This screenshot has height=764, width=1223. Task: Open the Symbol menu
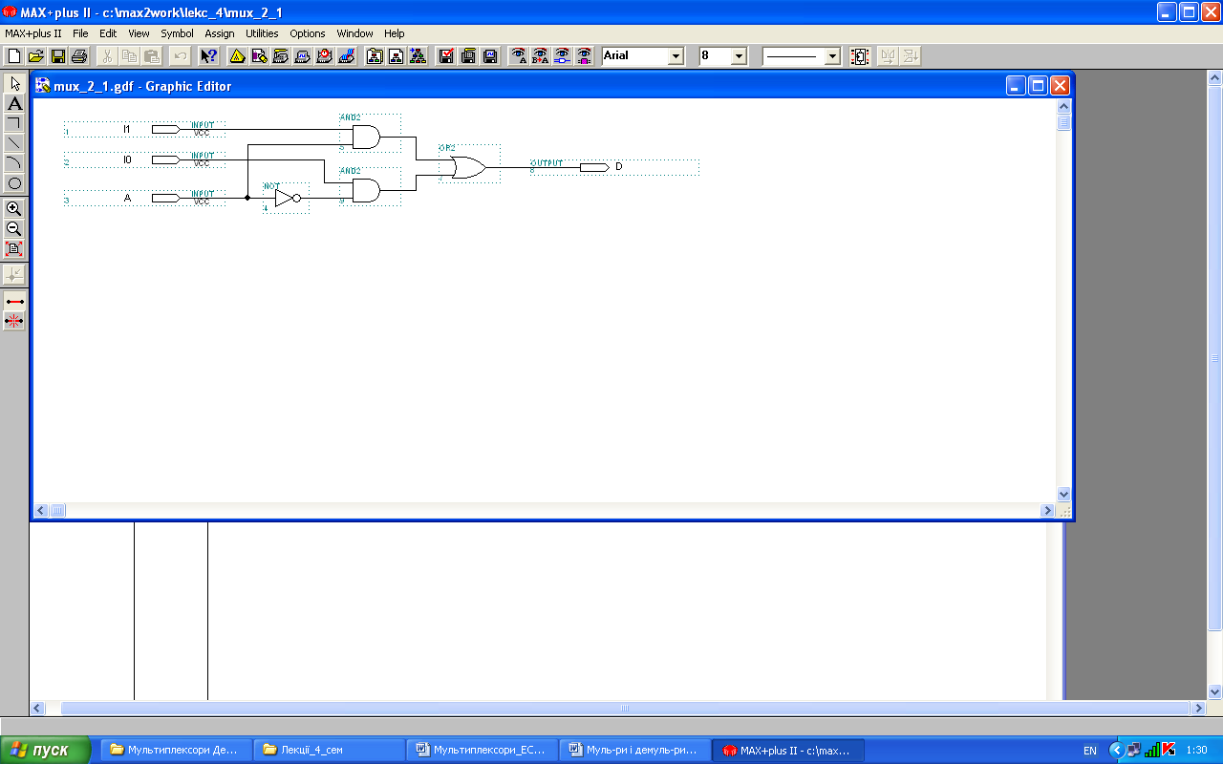pyautogui.click(x=177, y=33)
